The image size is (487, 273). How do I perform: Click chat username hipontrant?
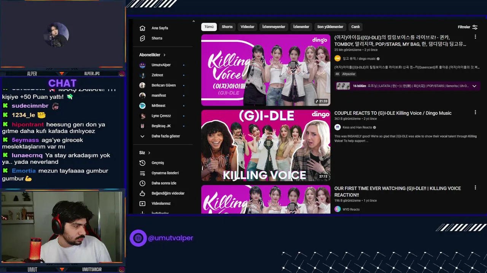(x=28, y=124)
